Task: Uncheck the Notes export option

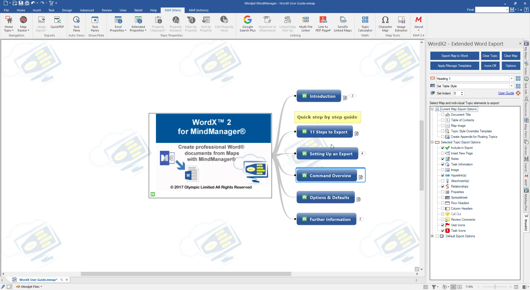Action: coord(442,159)
